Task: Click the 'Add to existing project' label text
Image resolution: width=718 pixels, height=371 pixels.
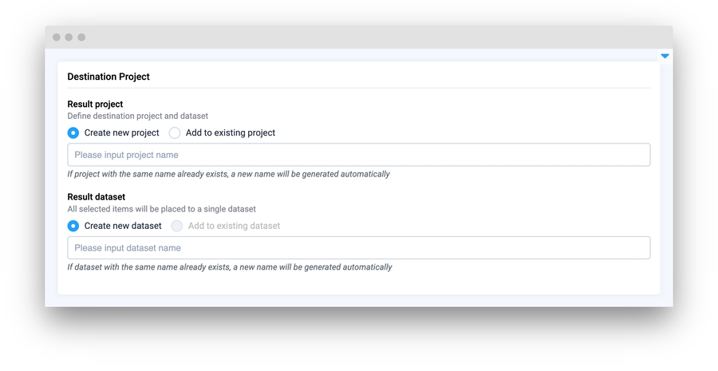Action: (231, 133)
